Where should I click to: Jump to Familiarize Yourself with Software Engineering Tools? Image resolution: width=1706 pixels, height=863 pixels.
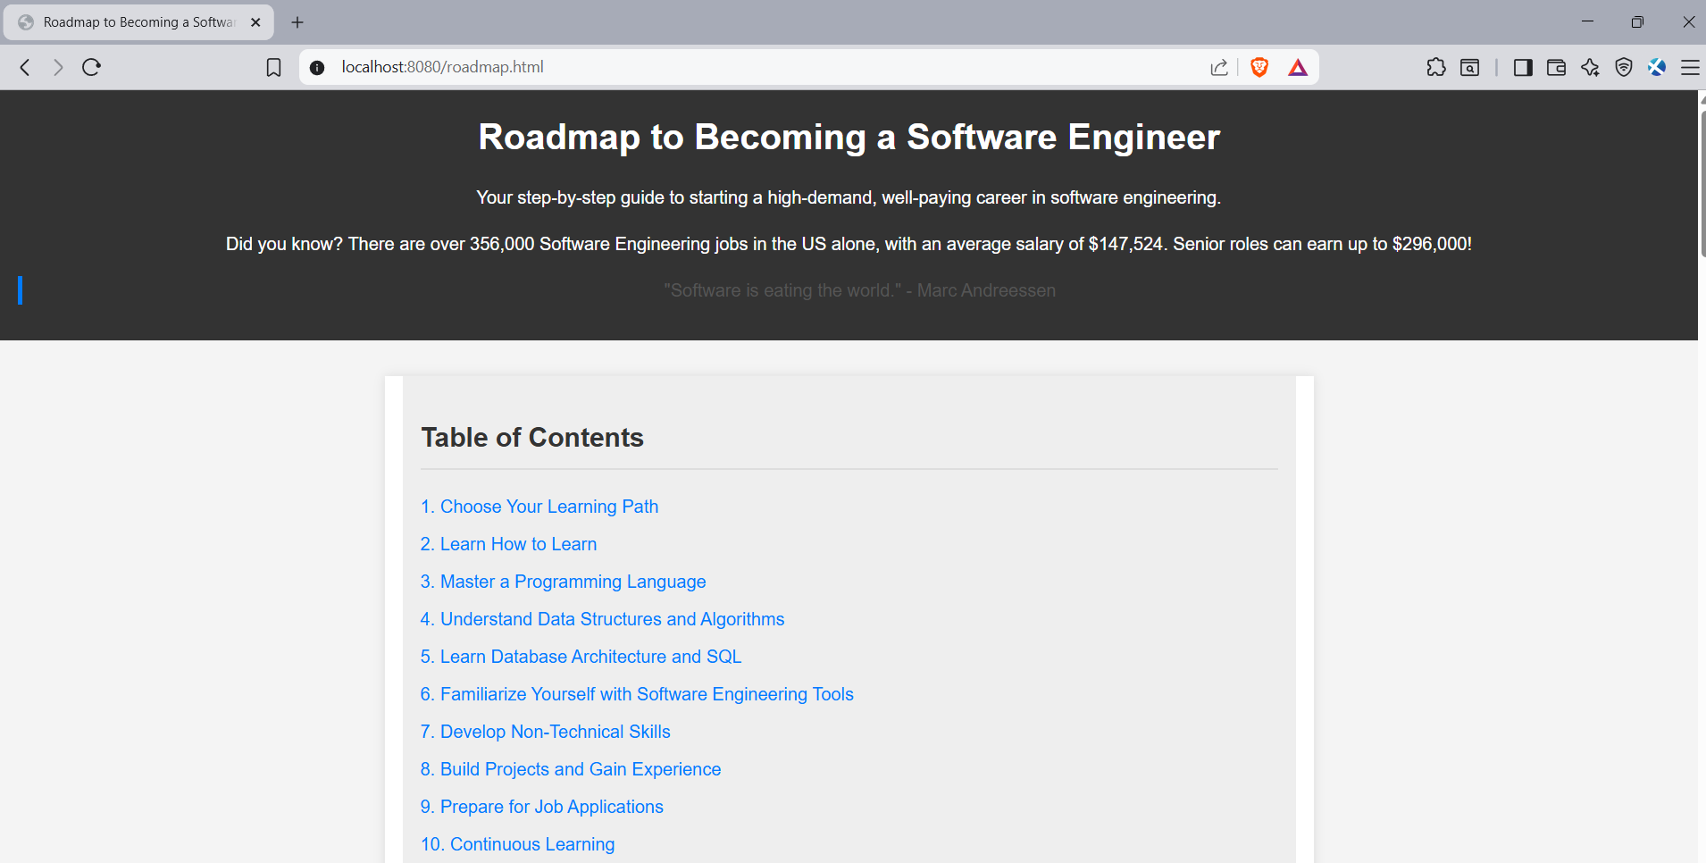637,694
